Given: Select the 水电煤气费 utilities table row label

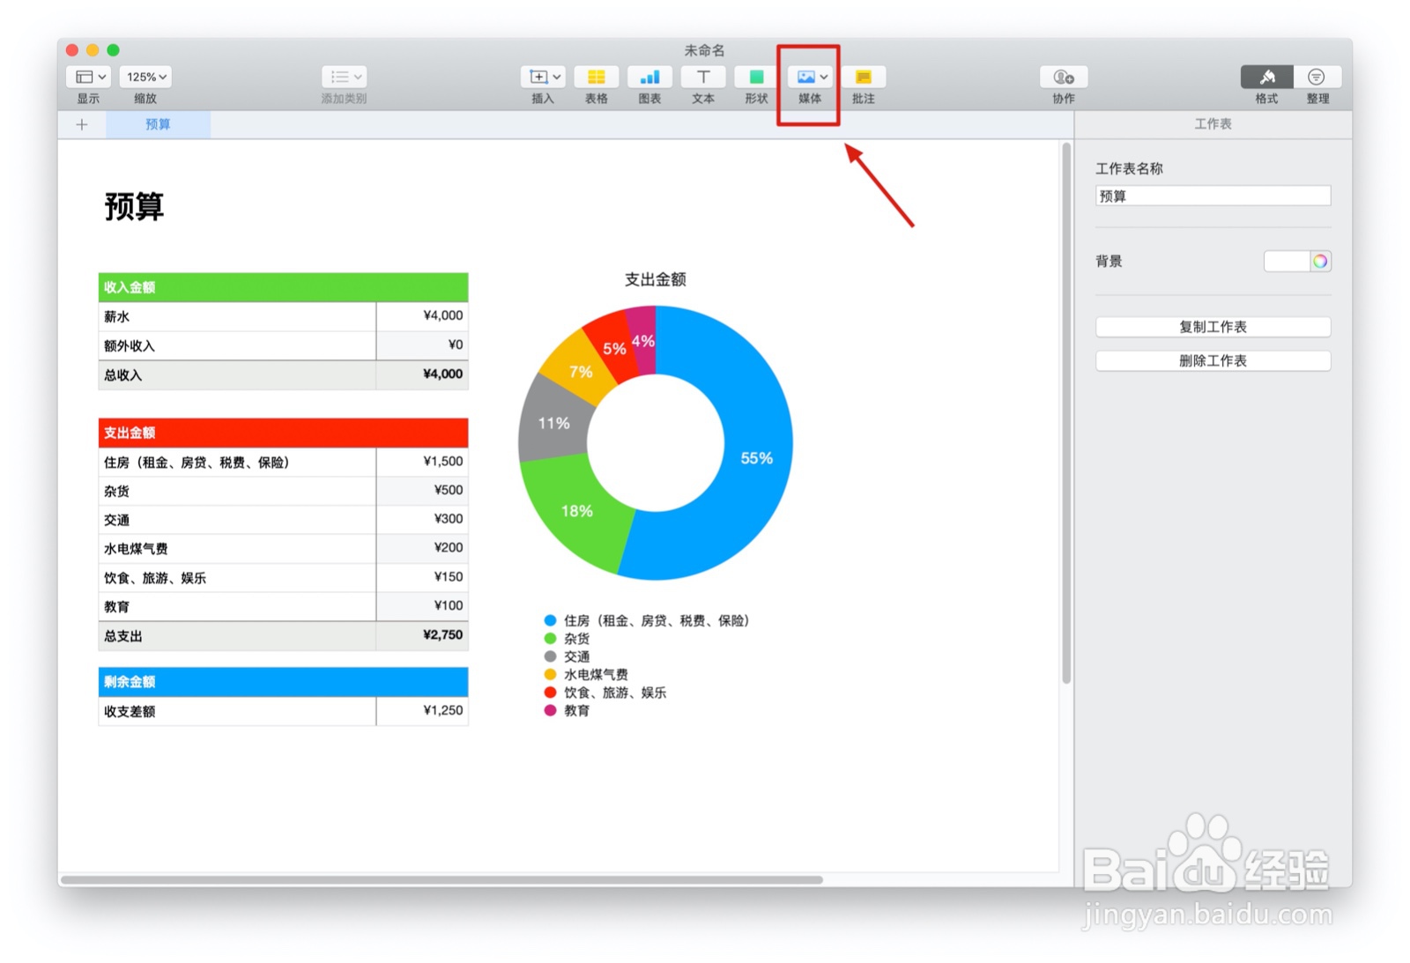Looking at the screenshot, I should point(237,548).
